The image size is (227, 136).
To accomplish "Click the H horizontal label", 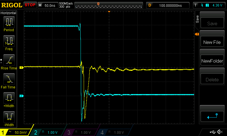I will [40, 5].
